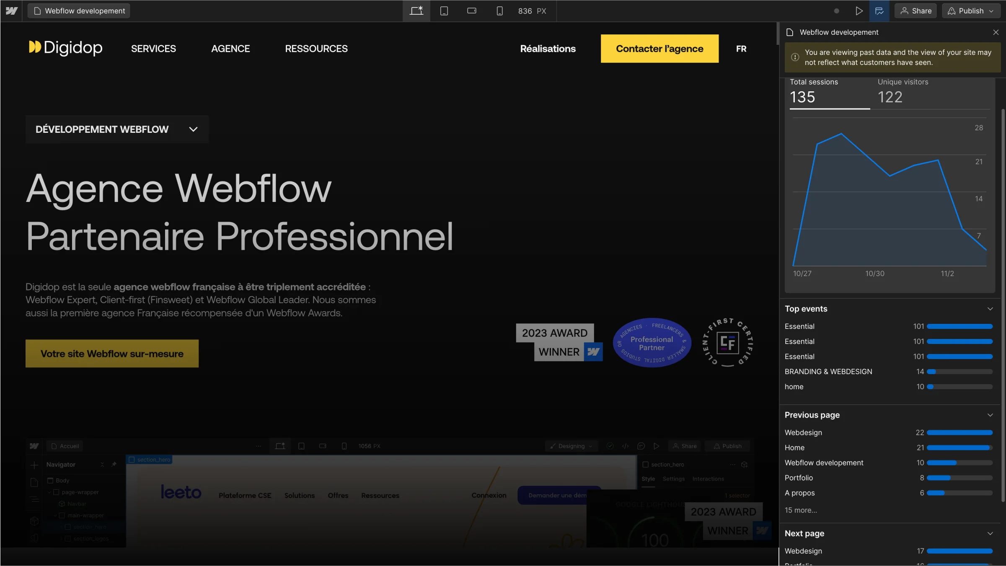Toggle the Analyze panel icon
1006x566 pixels.
click(x=879, y=11)
